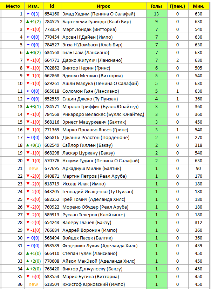Click minutes cell 90

(198, 169)
